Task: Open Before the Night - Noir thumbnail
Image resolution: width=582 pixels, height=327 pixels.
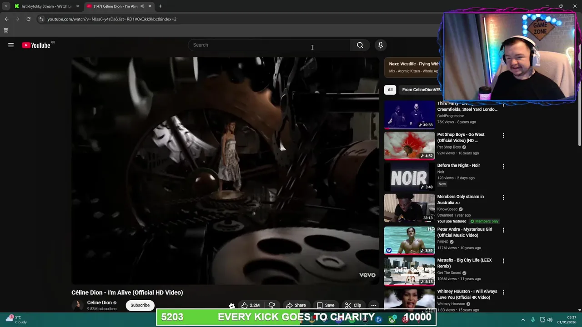Action: point(409,177)
